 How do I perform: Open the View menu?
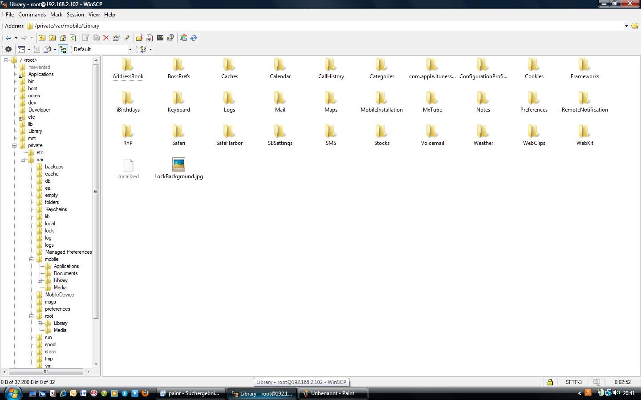pos(94,15)
